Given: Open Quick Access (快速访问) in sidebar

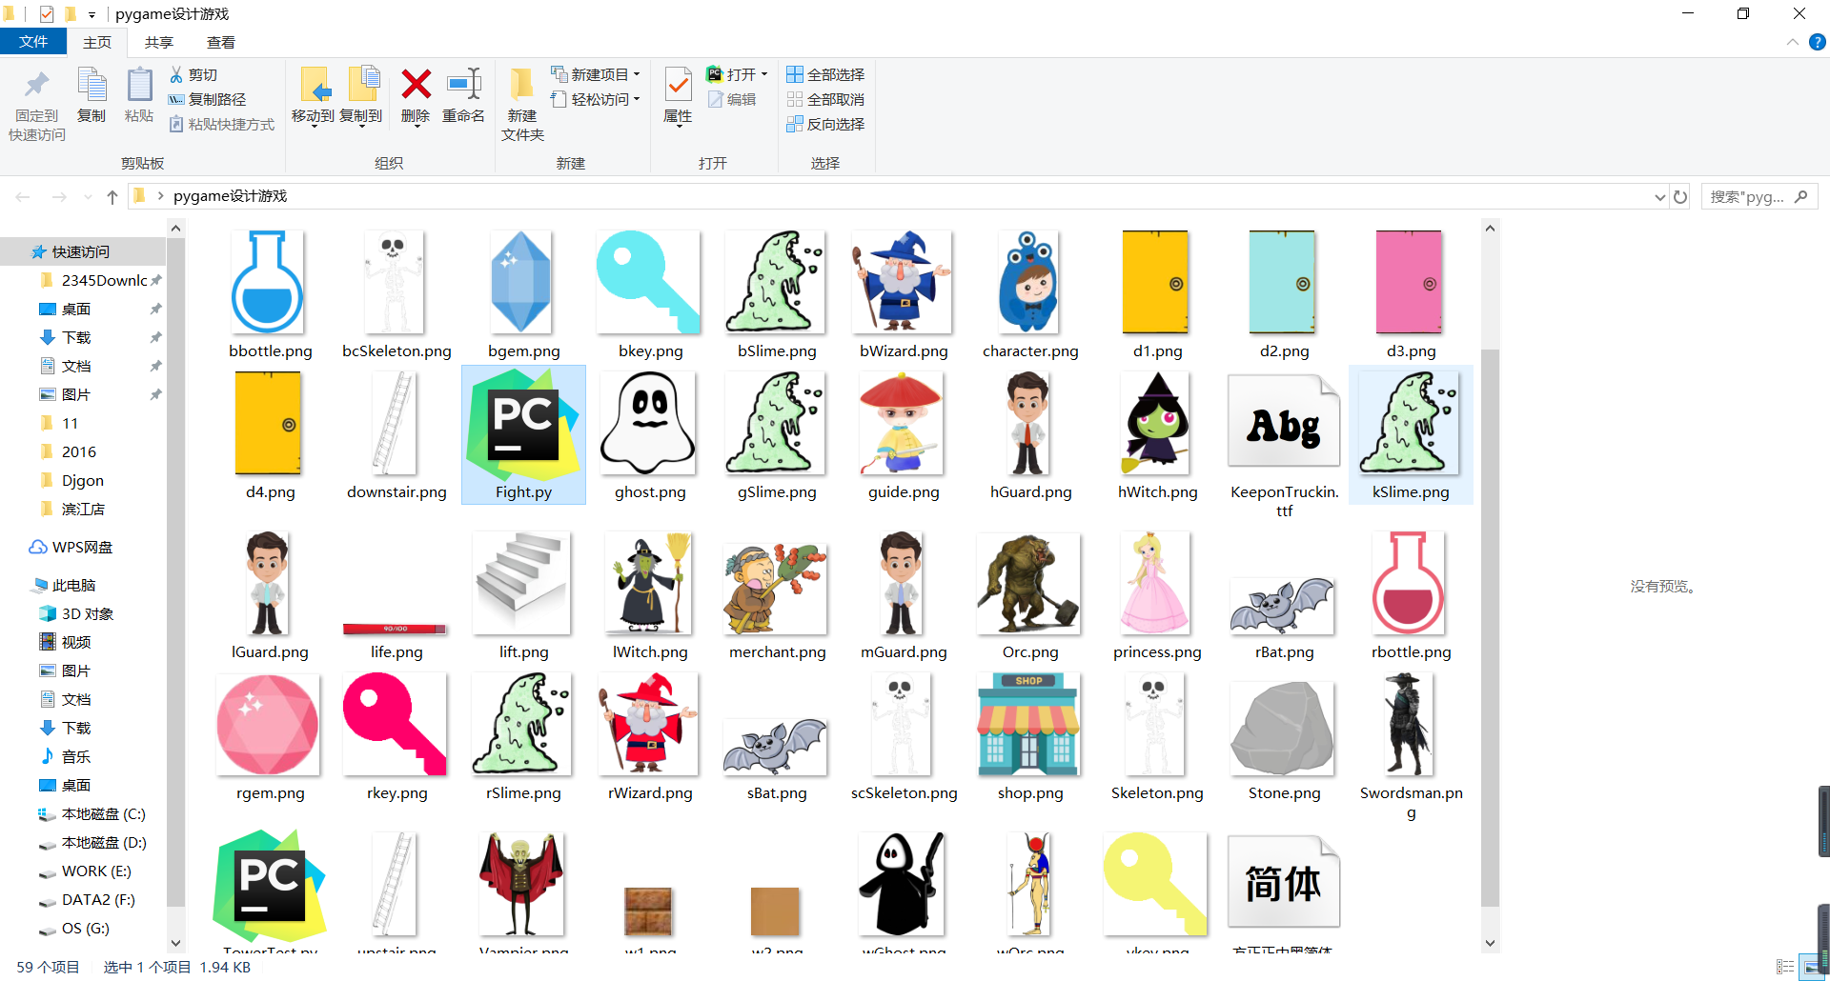Looking at the screenshot, I should [x=81, y=251].
